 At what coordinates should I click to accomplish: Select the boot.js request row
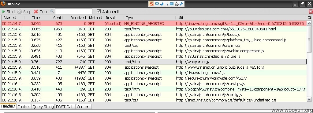(154, 35)
